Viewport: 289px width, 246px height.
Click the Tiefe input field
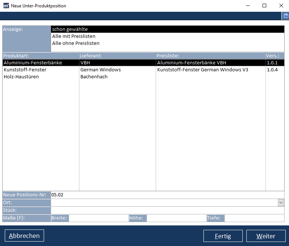(254, 218)
